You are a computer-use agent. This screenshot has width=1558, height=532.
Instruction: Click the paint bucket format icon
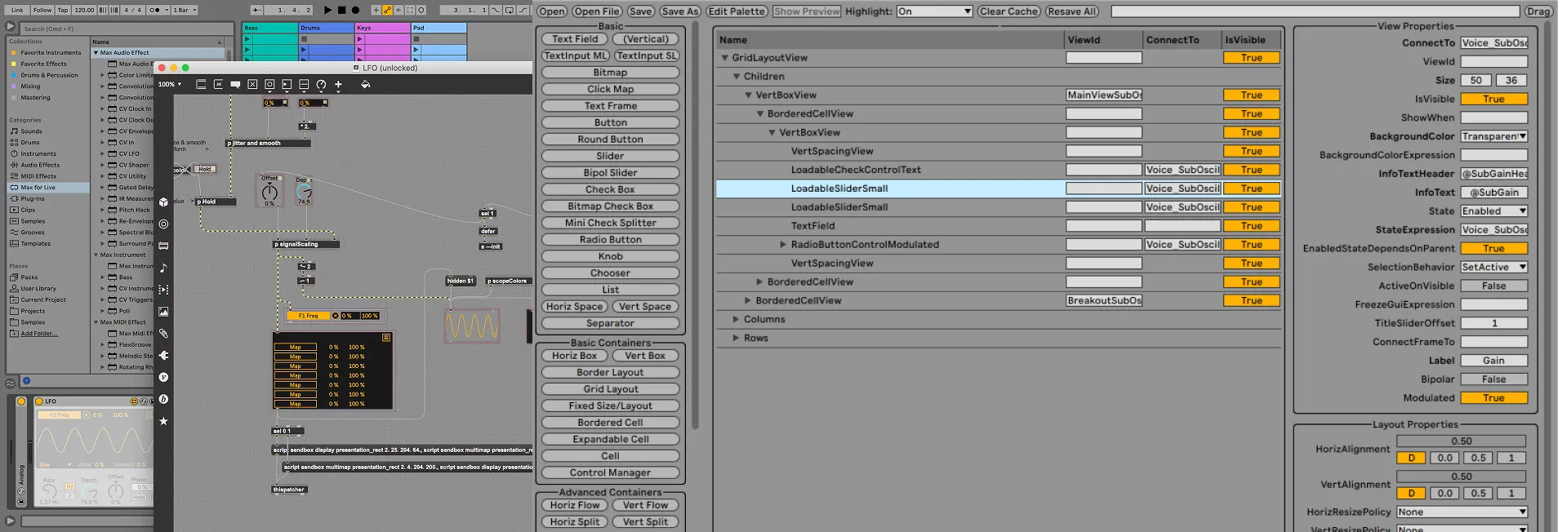365,84
